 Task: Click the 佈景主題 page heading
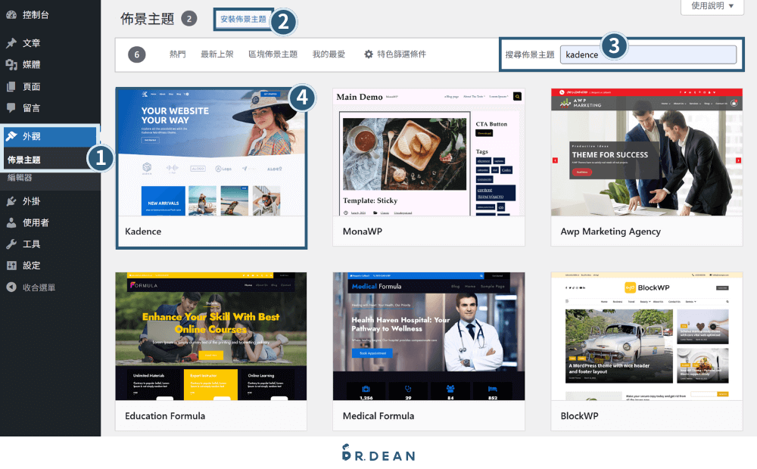click(x=148, y=19)
